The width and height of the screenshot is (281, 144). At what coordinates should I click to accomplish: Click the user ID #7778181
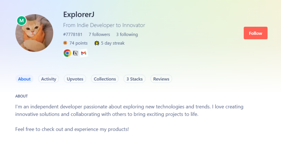pos(73,34)
